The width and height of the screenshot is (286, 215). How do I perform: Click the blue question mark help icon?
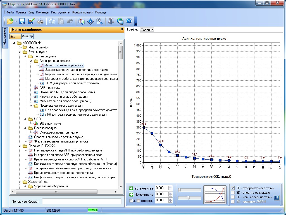(129, 21)
